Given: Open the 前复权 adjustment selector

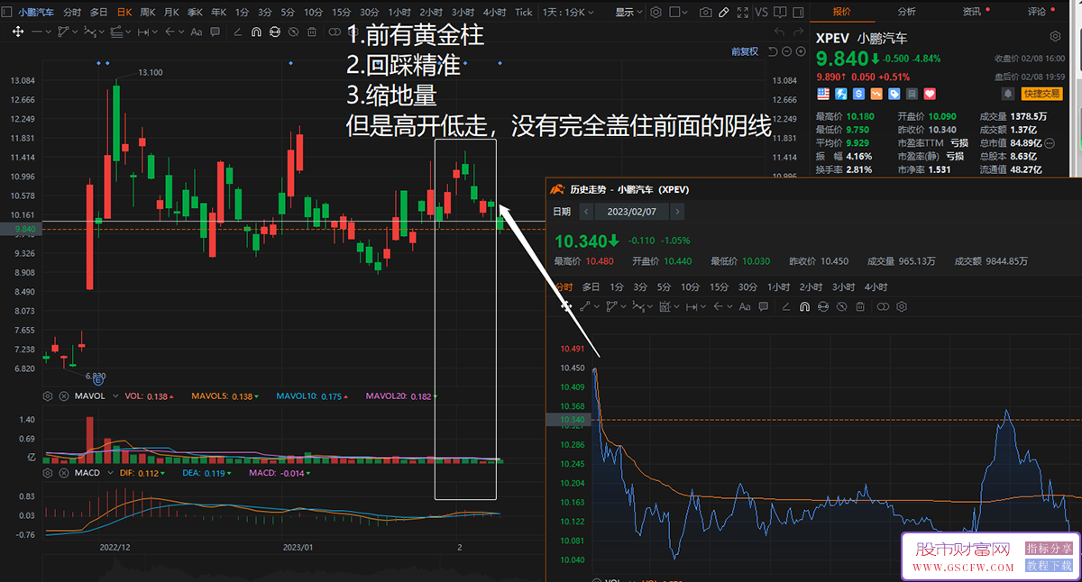Looking at the screenshot, I should click(745, 51).
